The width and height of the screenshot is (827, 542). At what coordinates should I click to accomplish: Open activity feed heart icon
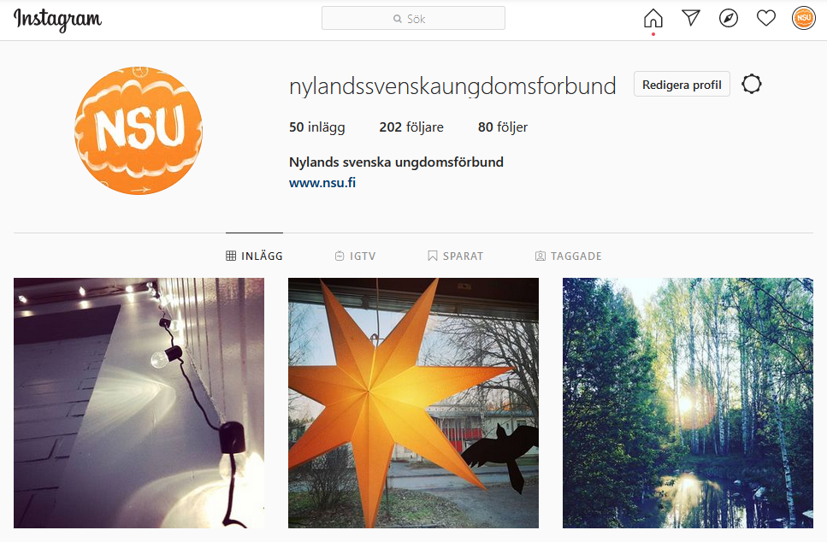pos(765,19)
